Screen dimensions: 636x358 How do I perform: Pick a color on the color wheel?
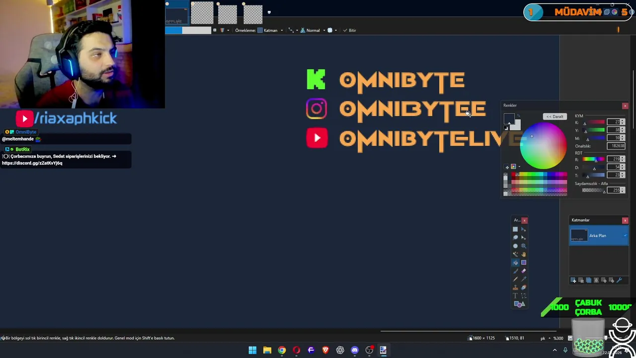point(544,145)
